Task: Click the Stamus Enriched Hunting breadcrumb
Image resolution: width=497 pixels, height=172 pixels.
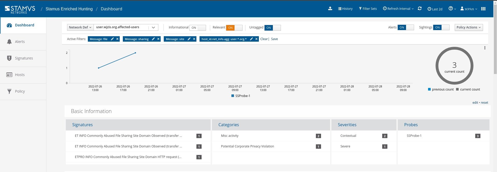Action: pos(69,9)
